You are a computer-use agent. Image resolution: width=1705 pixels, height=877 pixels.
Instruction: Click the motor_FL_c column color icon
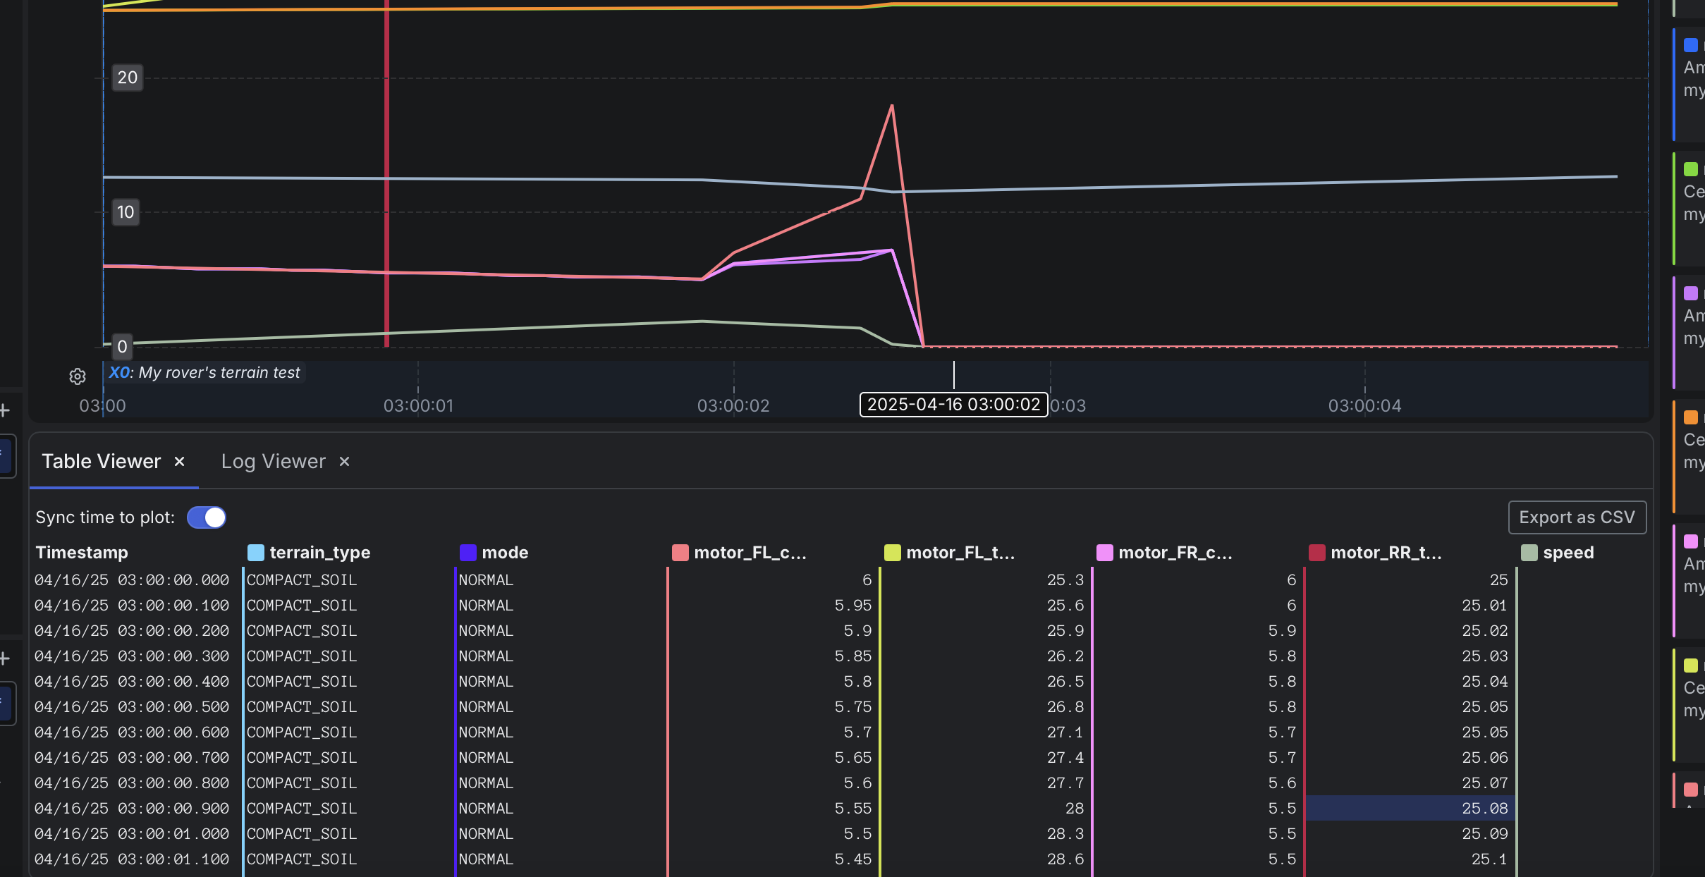click(x=680, y=553)
